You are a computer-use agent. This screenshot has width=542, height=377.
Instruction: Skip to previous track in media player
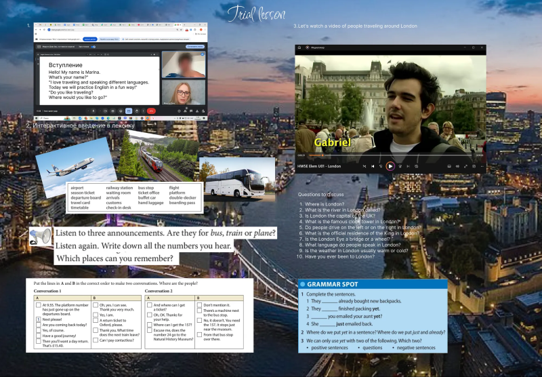tap(373, 166)
